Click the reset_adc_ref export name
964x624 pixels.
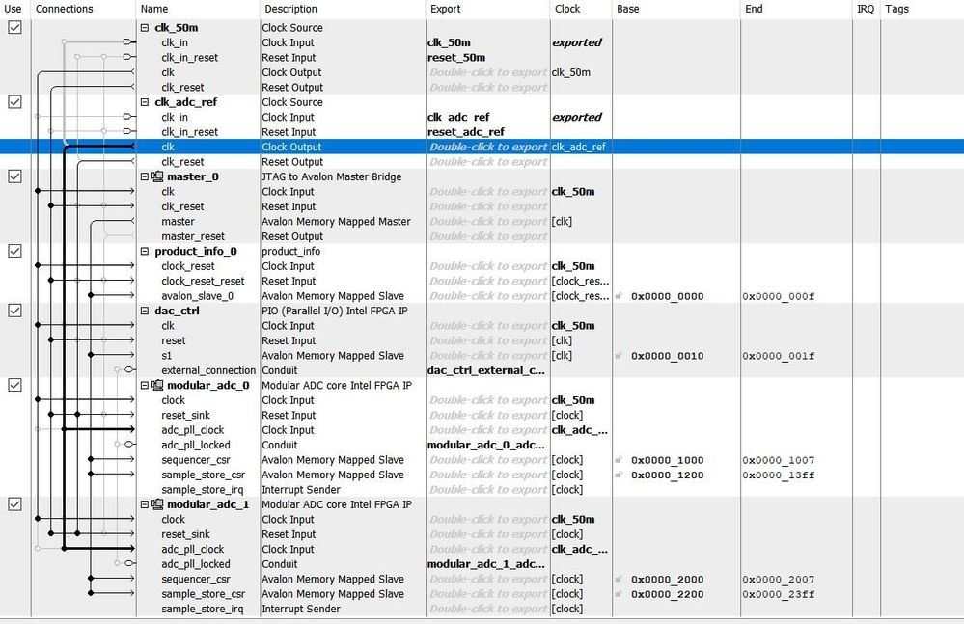click(465, 131)
